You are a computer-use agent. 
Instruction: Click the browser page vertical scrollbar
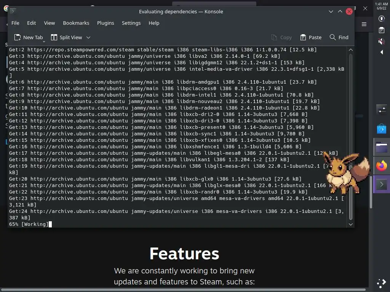371,192
